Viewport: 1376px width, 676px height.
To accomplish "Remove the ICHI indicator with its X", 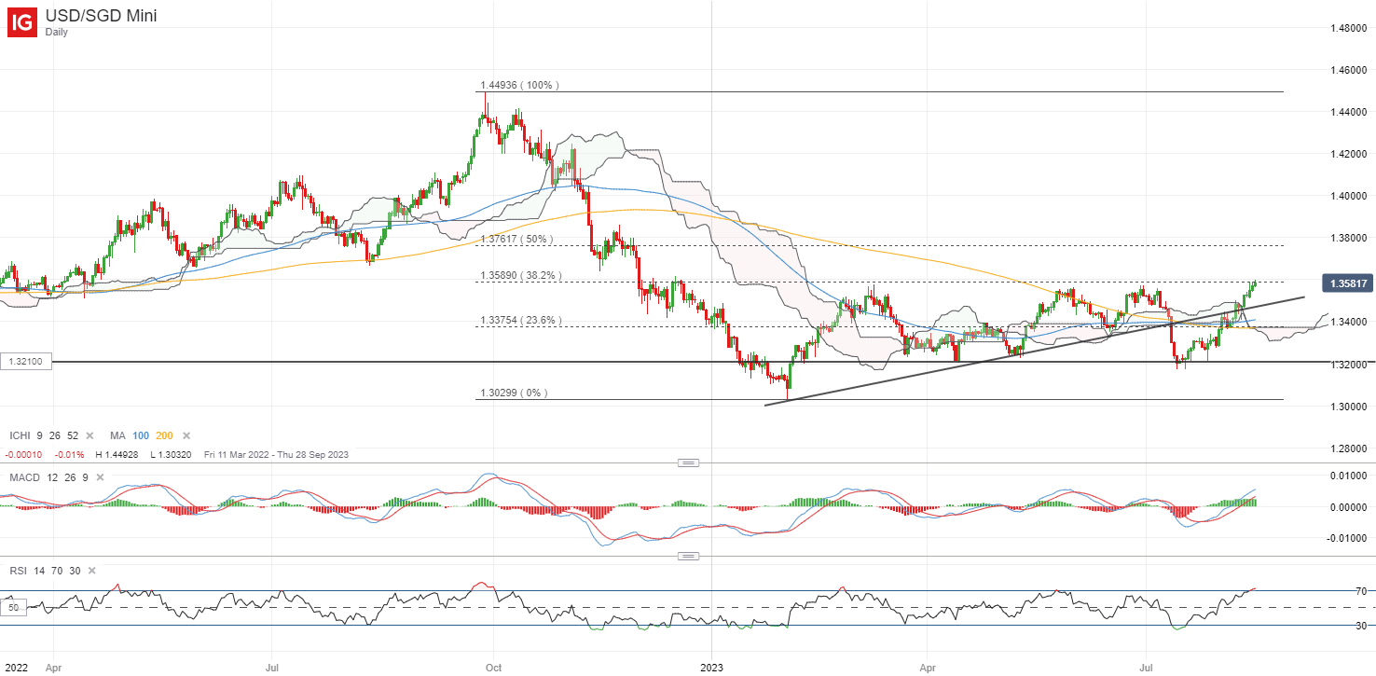I will (x=89, y=435).
